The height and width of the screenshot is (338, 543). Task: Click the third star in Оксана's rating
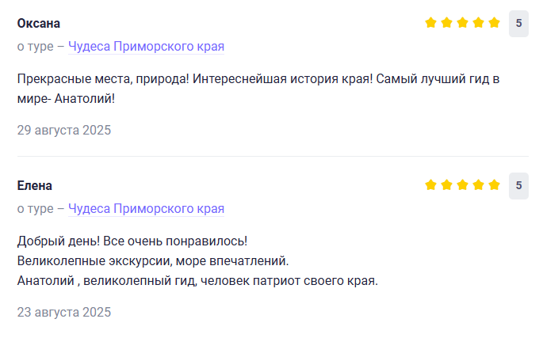[463, 23]
